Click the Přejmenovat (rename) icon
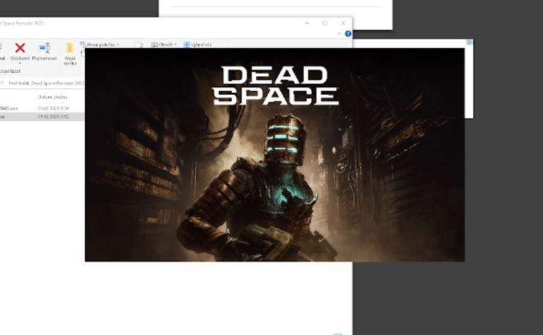 (44, 48)
